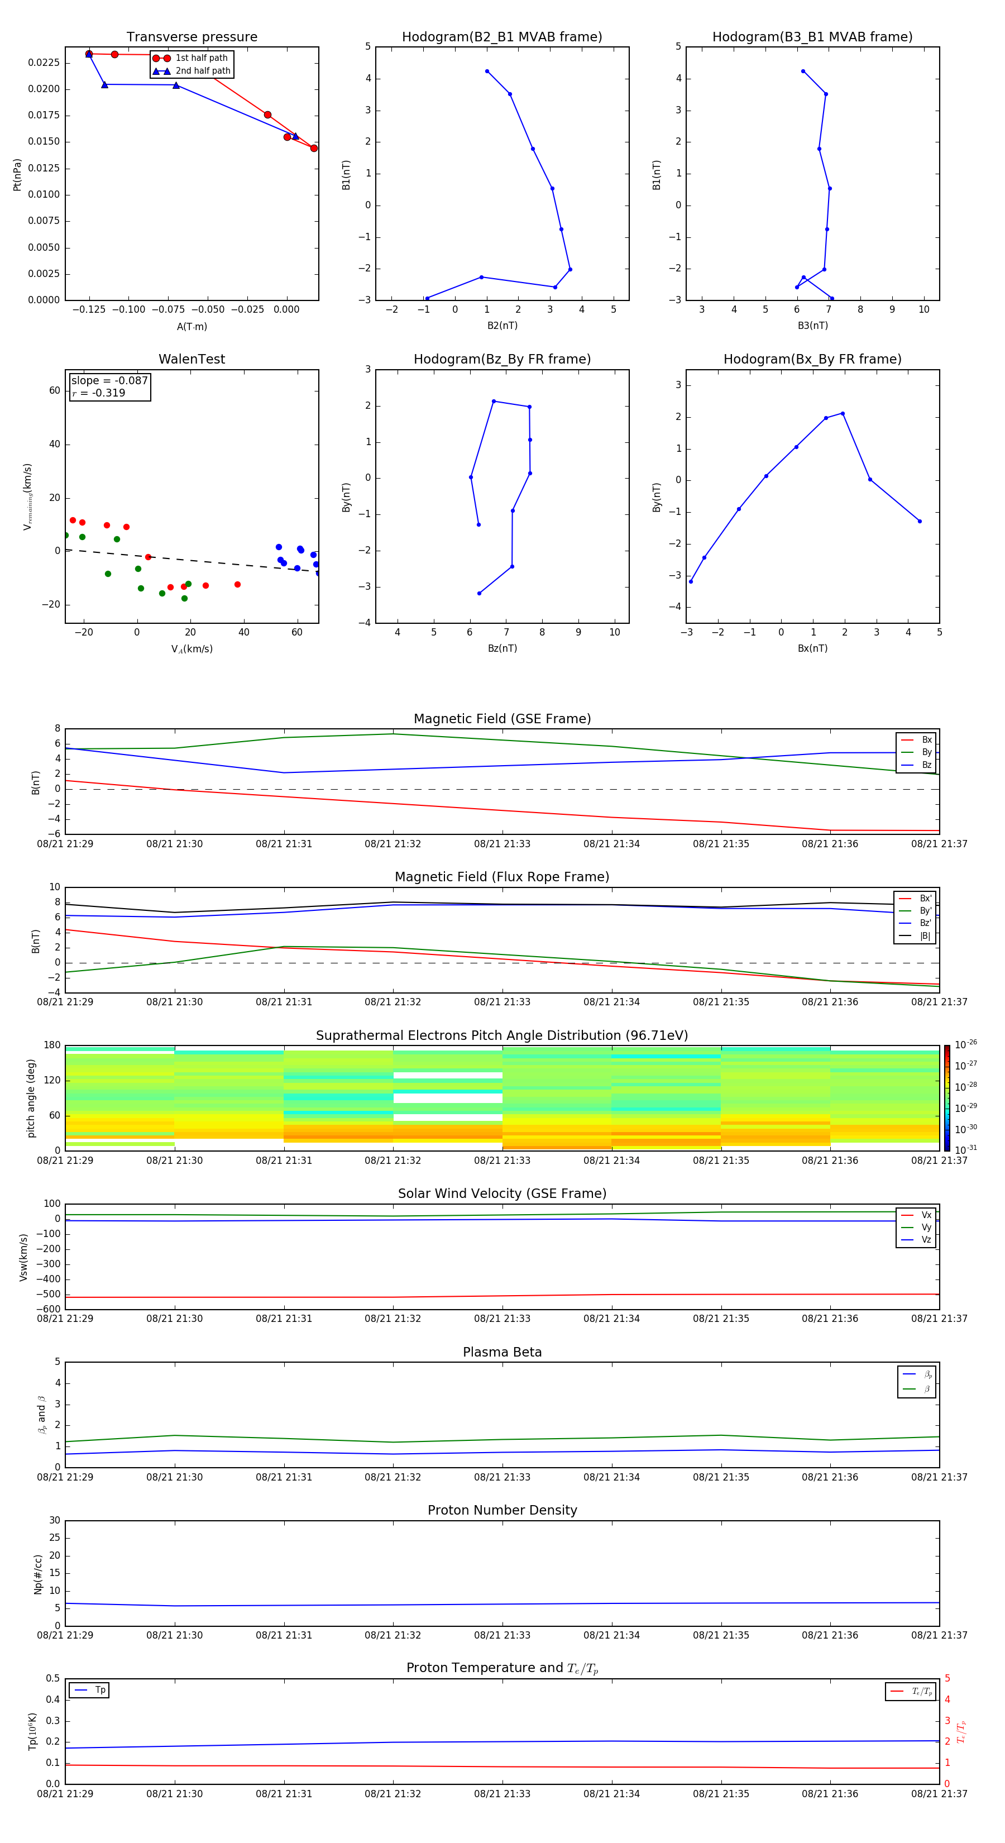
Task: Click 'Bz' in the GSE magnetic field legend
Action: point(917,765)
